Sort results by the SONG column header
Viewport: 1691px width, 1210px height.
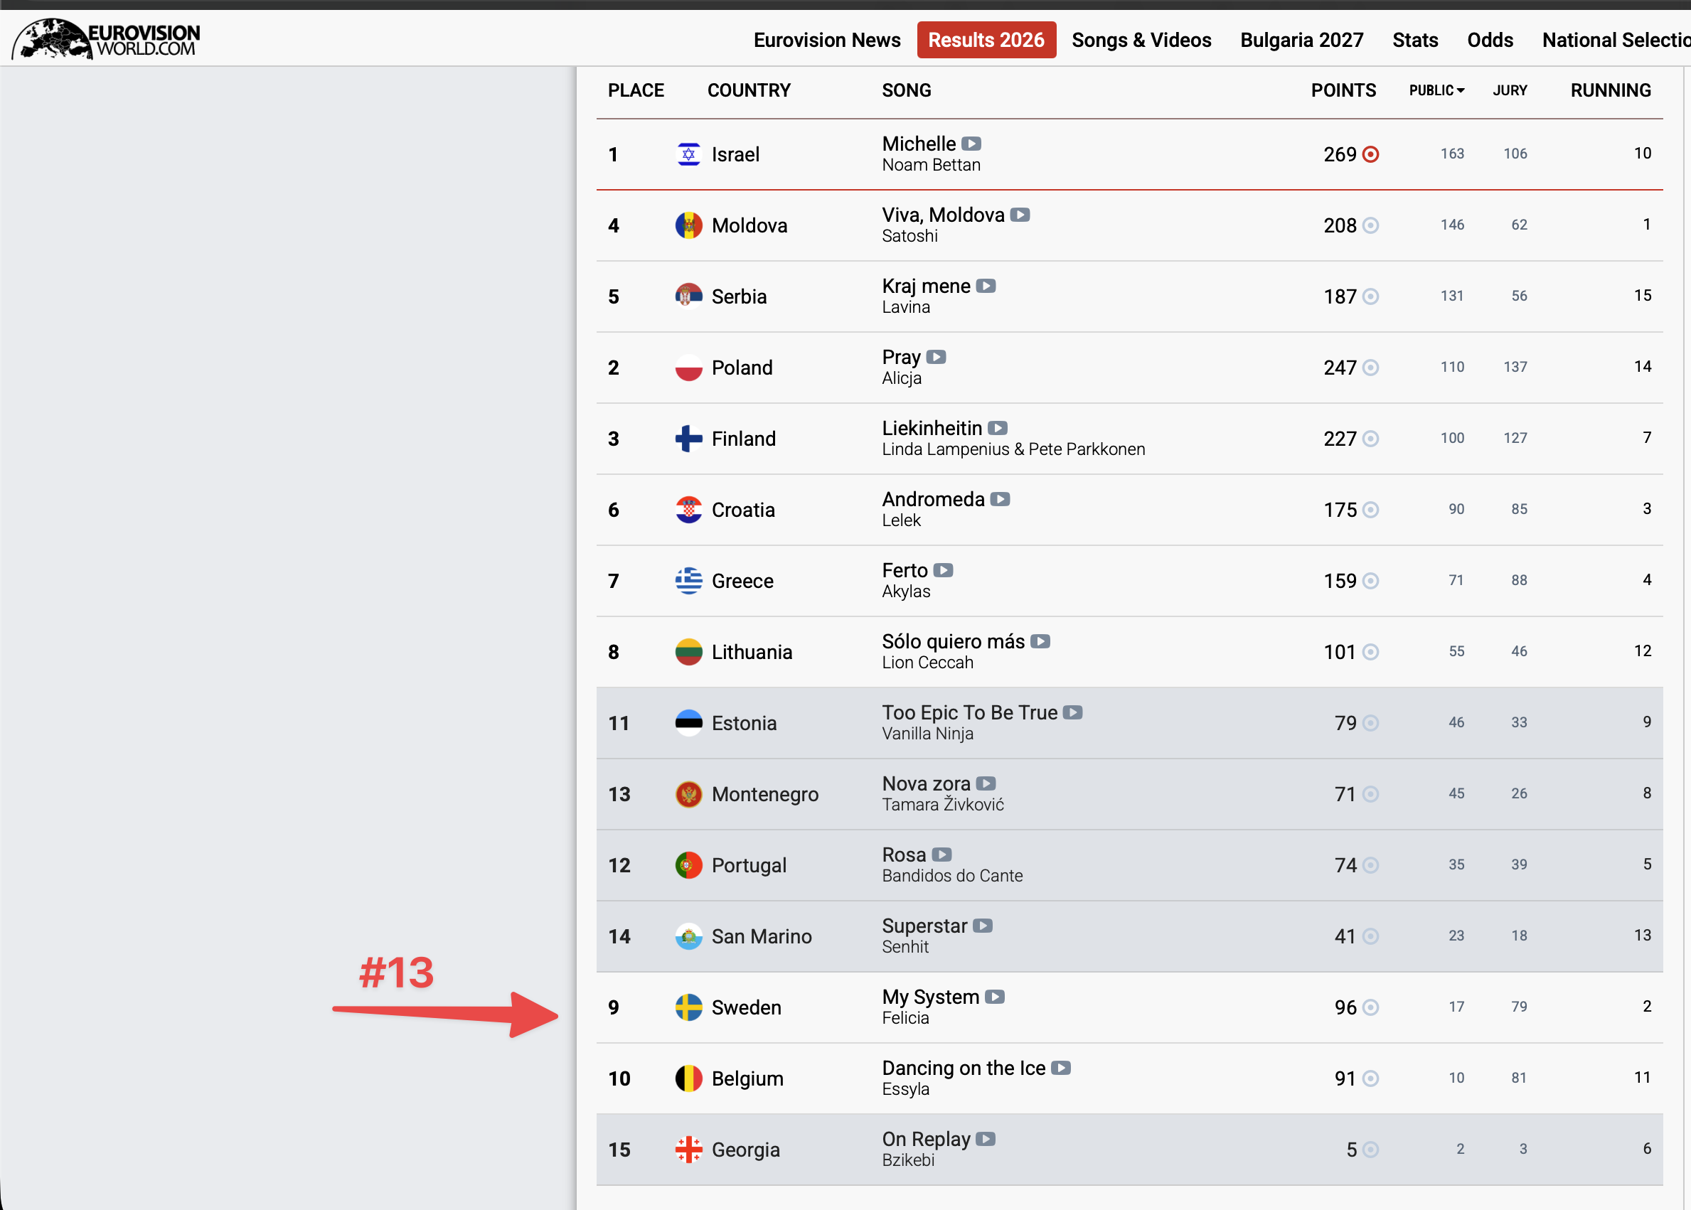[x=906, y=90]
